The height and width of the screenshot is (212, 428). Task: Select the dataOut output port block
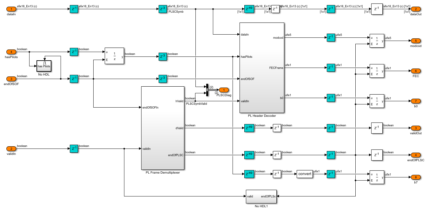416,9
